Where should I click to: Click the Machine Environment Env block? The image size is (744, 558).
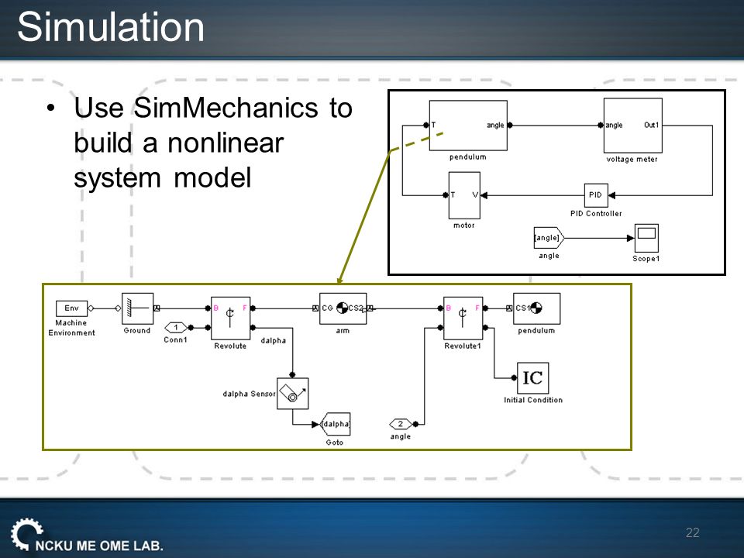coord(71,308)
